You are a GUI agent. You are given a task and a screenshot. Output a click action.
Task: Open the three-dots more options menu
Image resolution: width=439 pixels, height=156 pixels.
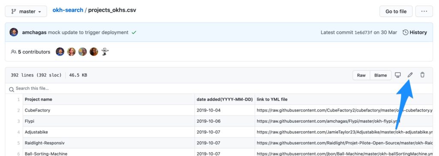[x=424, y=12]
